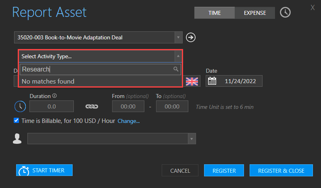Click the UK flag language icon
Image resolution: width=321 pixels, height=188 pixels.
192,82
